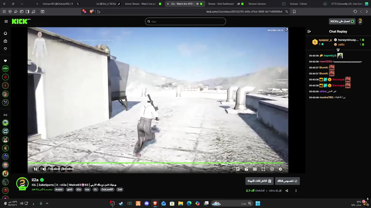371x208 pixels.
Task: Select the OutLawRP tag
Action: coord(107,190)
